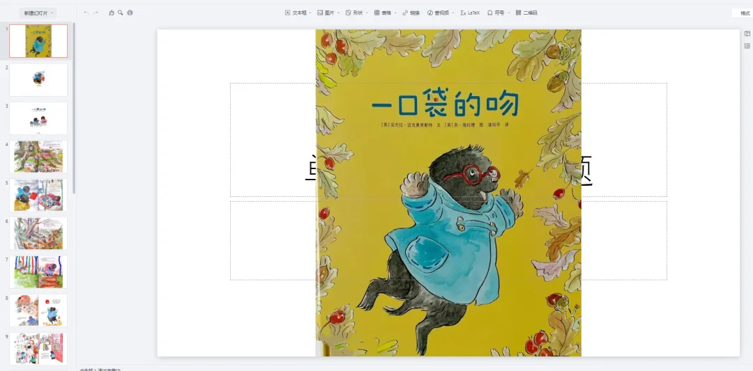Viewport: 753px width, 371px height.
Task: Open the 图片 image menu
Action: coord(328,13)
